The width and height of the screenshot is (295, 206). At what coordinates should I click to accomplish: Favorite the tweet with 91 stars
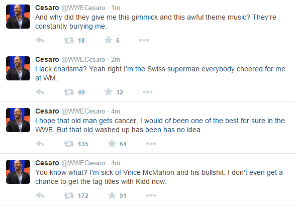[112, 195]
